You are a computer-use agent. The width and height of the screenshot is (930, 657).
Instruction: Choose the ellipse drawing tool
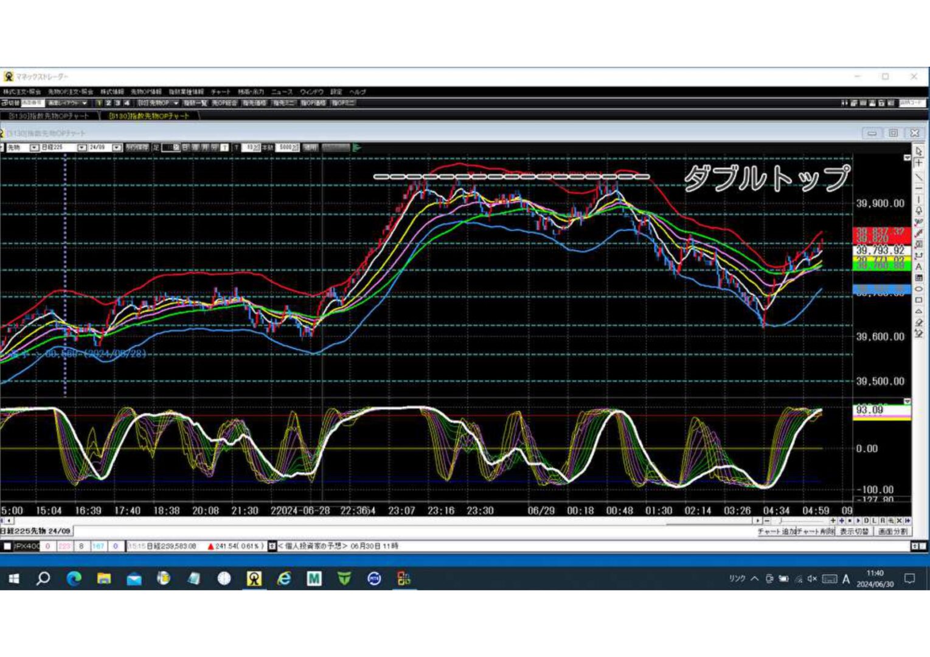(x=918, y=289)
